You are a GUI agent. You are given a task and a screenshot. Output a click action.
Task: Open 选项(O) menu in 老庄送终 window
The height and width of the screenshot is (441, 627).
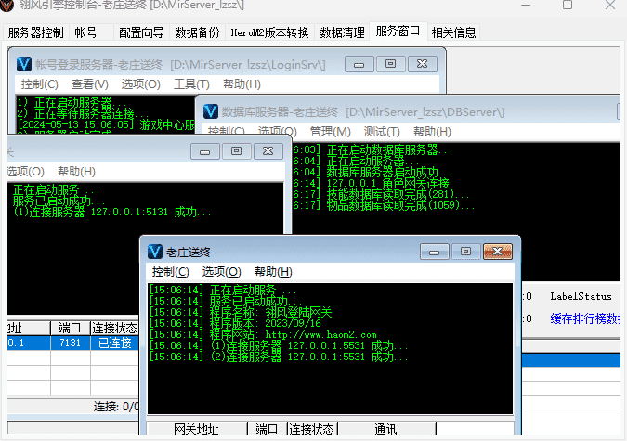[x=221, y=272]
